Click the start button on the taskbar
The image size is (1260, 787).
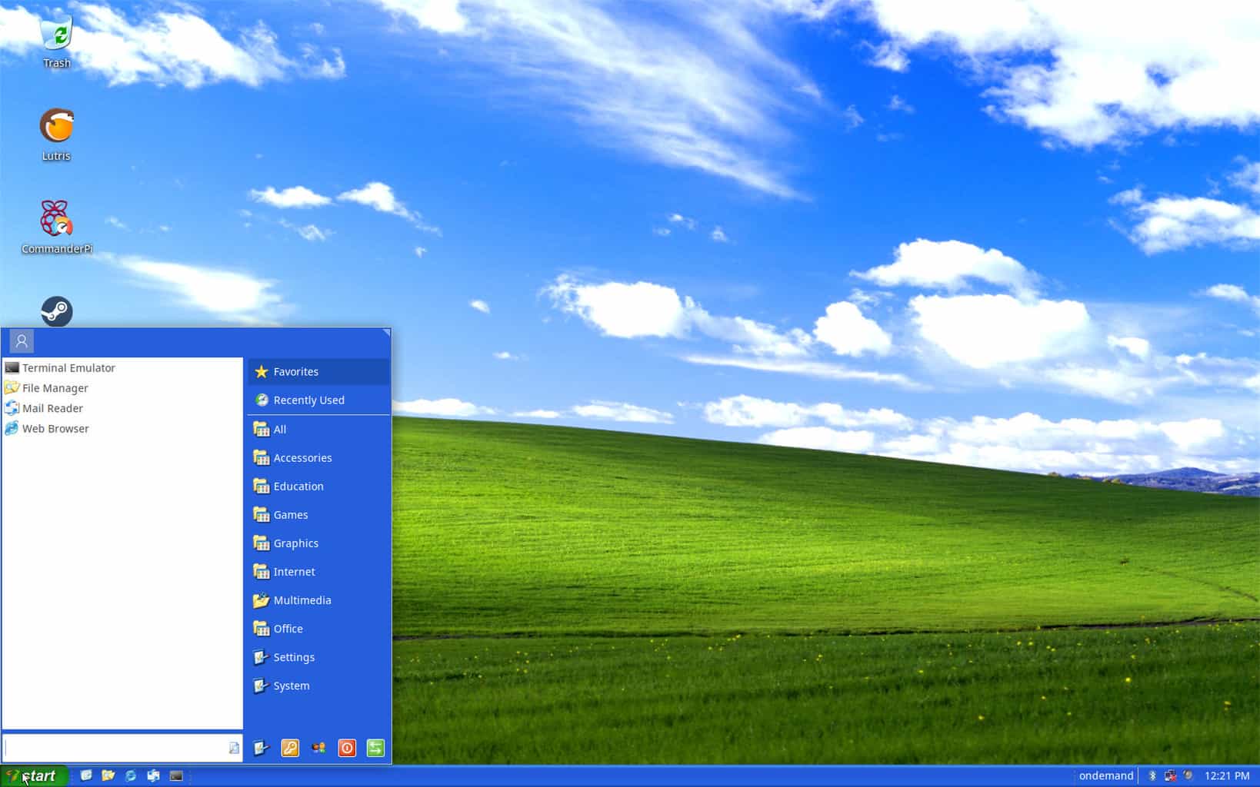point(35,776)
